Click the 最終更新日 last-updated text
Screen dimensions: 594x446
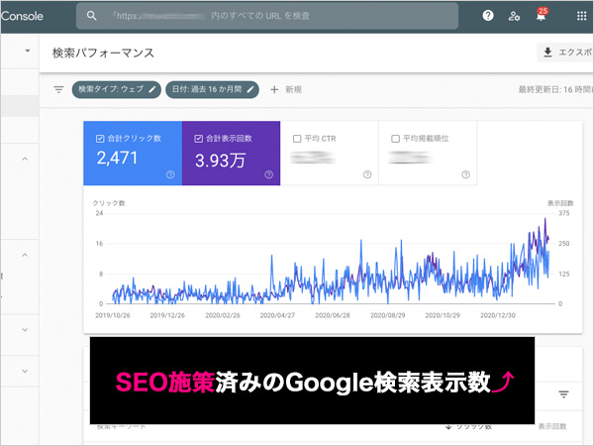coord(555,89)
